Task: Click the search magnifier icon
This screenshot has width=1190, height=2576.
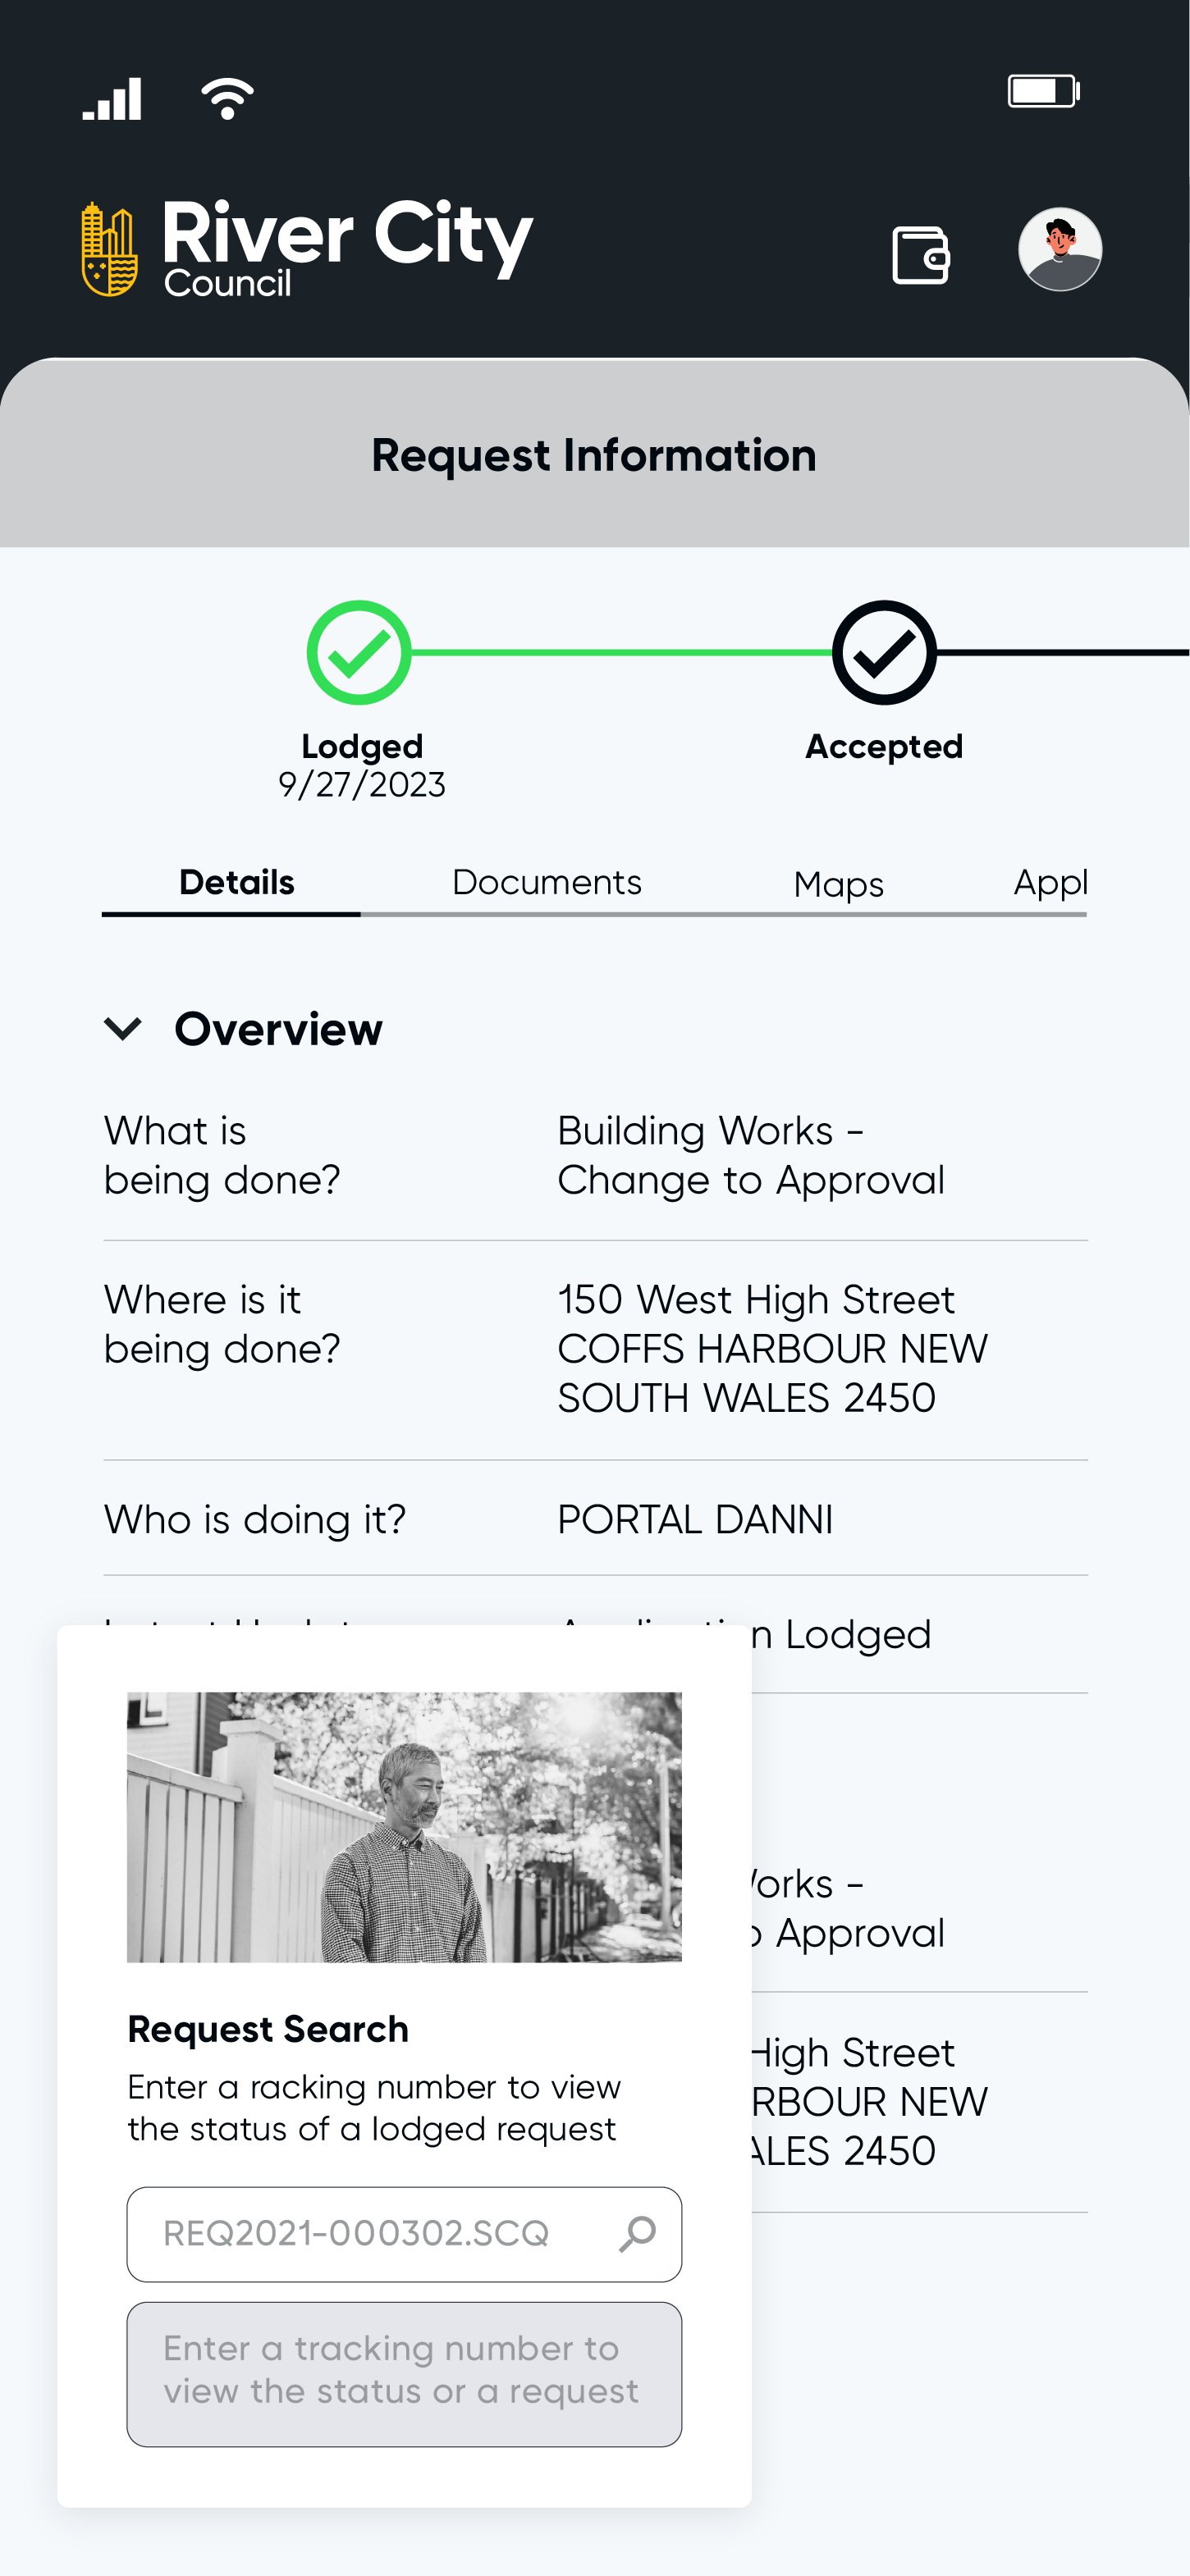Action: 638,2233
